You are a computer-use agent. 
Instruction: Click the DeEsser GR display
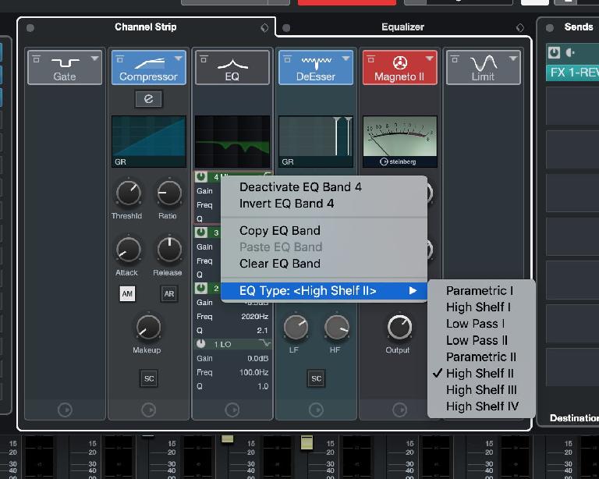(316, 142)
